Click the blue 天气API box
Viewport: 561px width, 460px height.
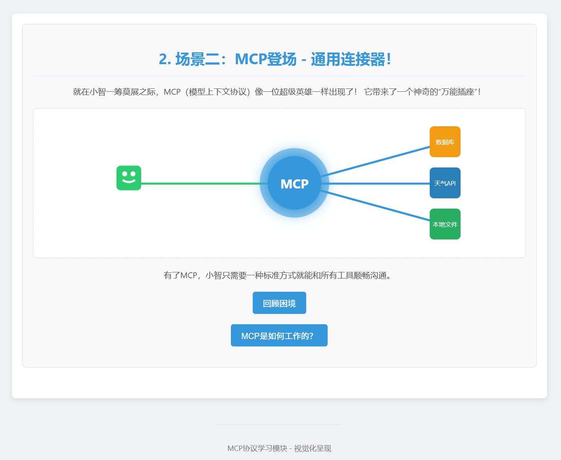point(445,183)
